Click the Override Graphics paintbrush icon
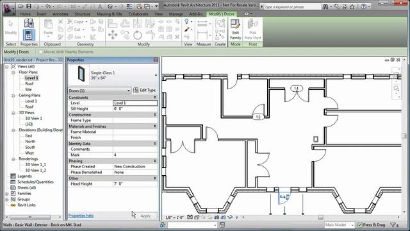Screen dimensions: 410x231 click(186, 30)
